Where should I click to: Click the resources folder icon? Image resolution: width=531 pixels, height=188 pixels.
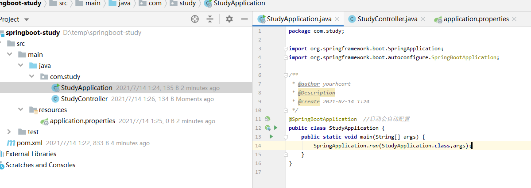click(33, 110)
